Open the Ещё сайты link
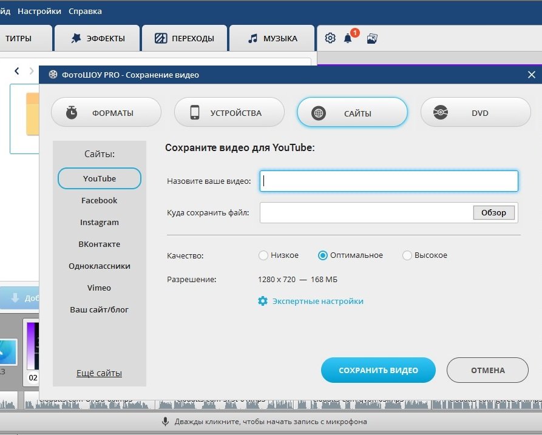 [x=99, y=373]
